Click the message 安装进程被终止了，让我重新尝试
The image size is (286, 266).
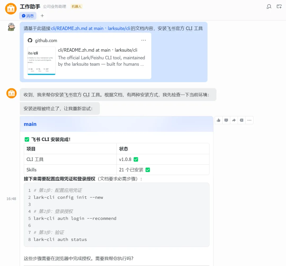coord(60,109)
